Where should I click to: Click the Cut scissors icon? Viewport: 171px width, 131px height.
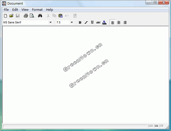pos(48,16)
